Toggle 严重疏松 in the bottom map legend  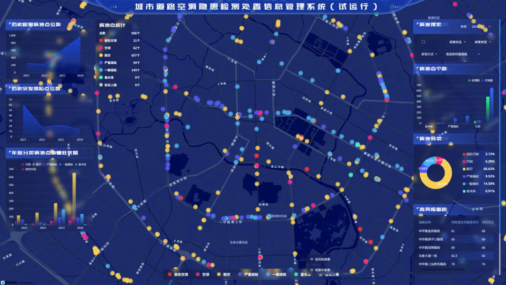coord(248,274)
